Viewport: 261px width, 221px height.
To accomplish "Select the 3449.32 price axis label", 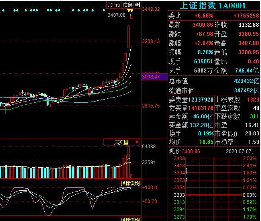I will (151, 9).
